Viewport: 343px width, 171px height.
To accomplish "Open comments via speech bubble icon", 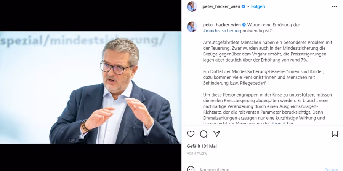I will point(204,134).
